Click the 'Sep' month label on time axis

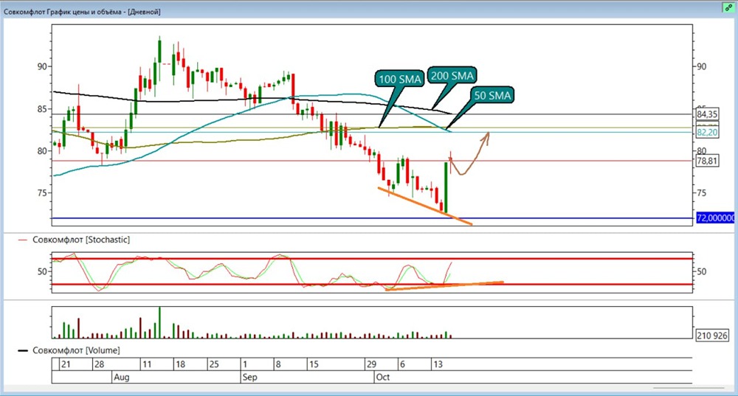click(x=249, y=377)
